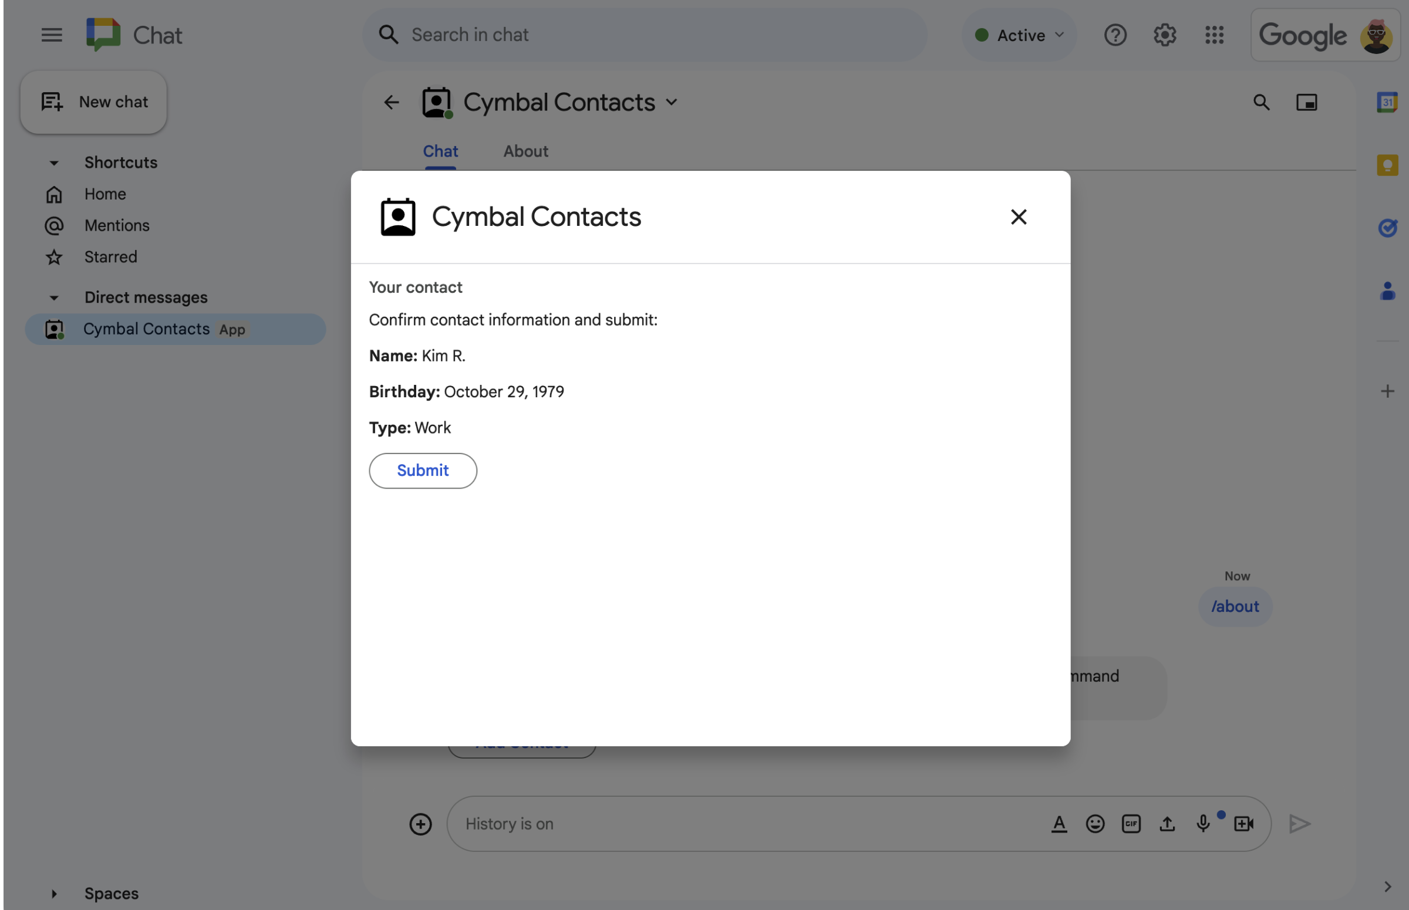Switch to the Chat tab
The height and width of the screenshot is (910, 1409).
pyautogui.click(x=440, y=151)
